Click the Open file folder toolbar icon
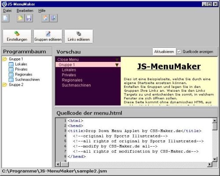The image size is (220, 176). pyautogui.click(x=21, y=18)
